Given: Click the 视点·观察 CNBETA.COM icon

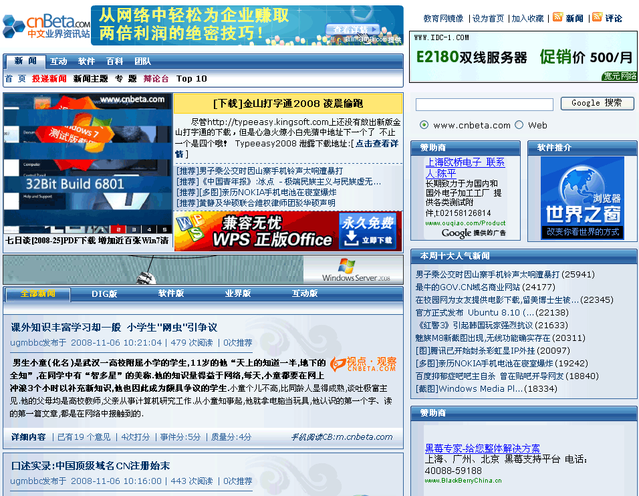Looking at the screenshot, I should 363,364.
